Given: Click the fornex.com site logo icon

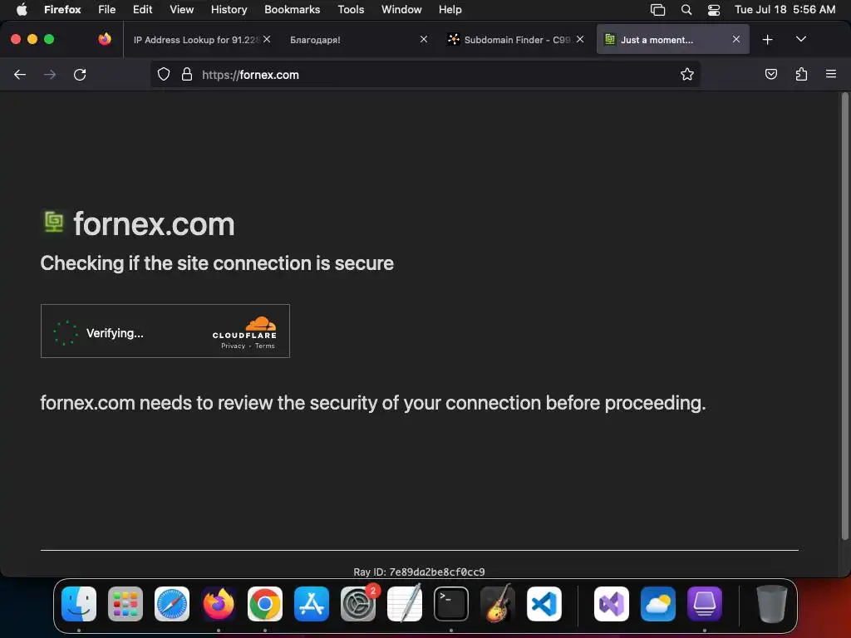Looking at the screenshot, I should (x=54, y=222).
